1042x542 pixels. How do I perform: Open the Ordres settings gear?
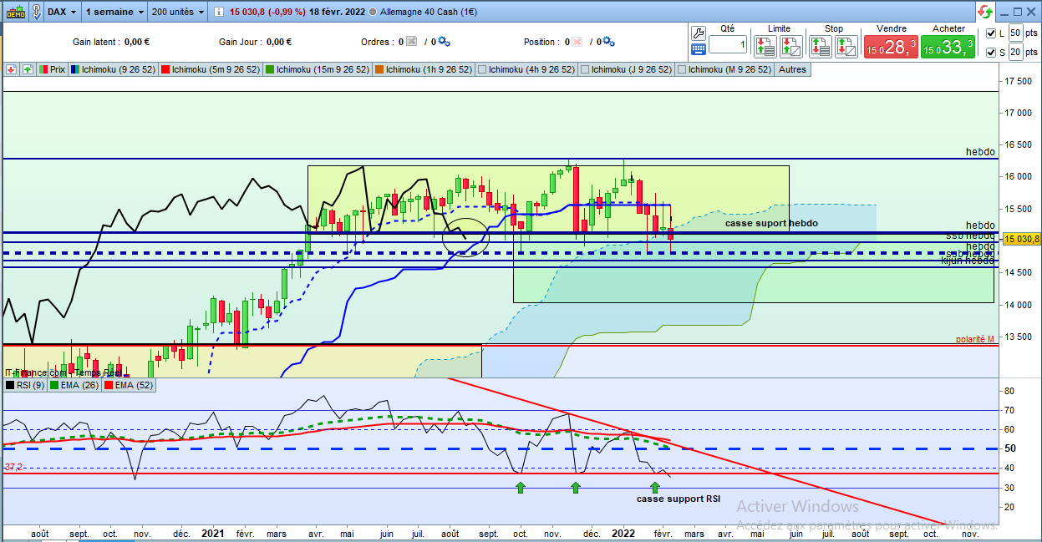click(444, 42)
